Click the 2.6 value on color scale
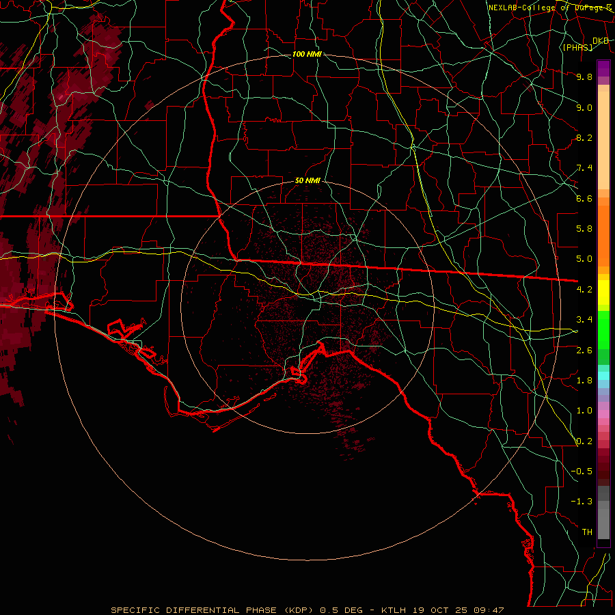 coord(584,351)
